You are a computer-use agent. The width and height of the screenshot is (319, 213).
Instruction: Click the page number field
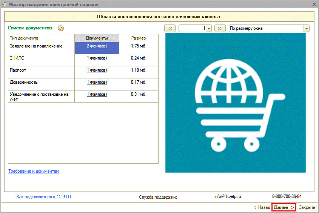point(193,28)
